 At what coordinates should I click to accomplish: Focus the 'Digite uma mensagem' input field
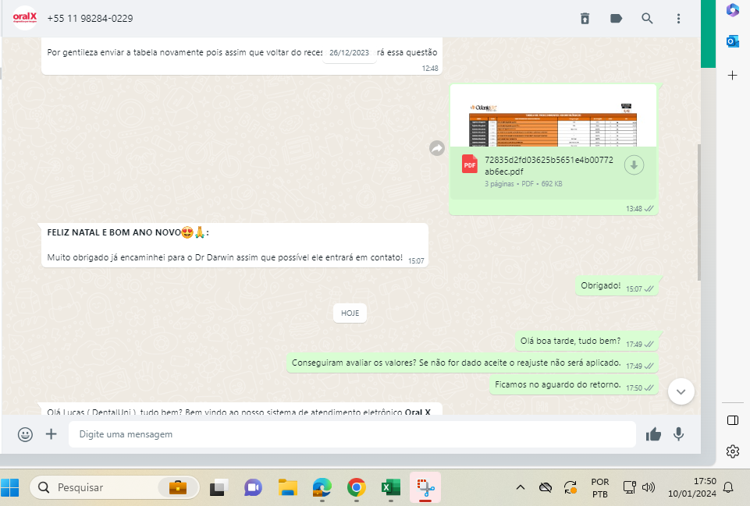coord(352,434)
